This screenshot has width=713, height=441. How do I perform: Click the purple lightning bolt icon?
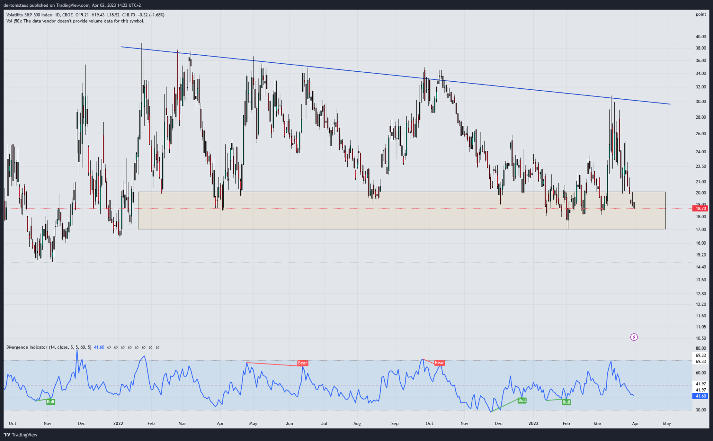[634, 337]
